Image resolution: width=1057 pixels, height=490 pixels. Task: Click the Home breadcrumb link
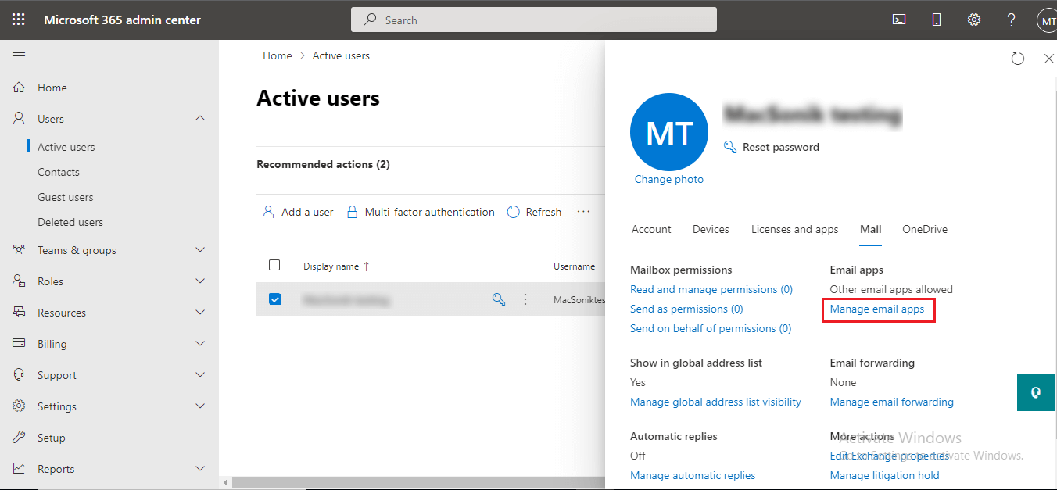click(277, 55)
